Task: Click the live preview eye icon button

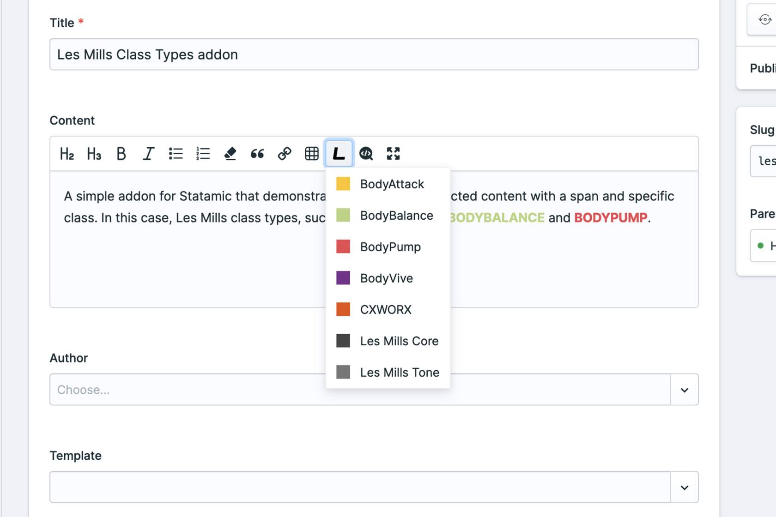Action: coord(765,19)
